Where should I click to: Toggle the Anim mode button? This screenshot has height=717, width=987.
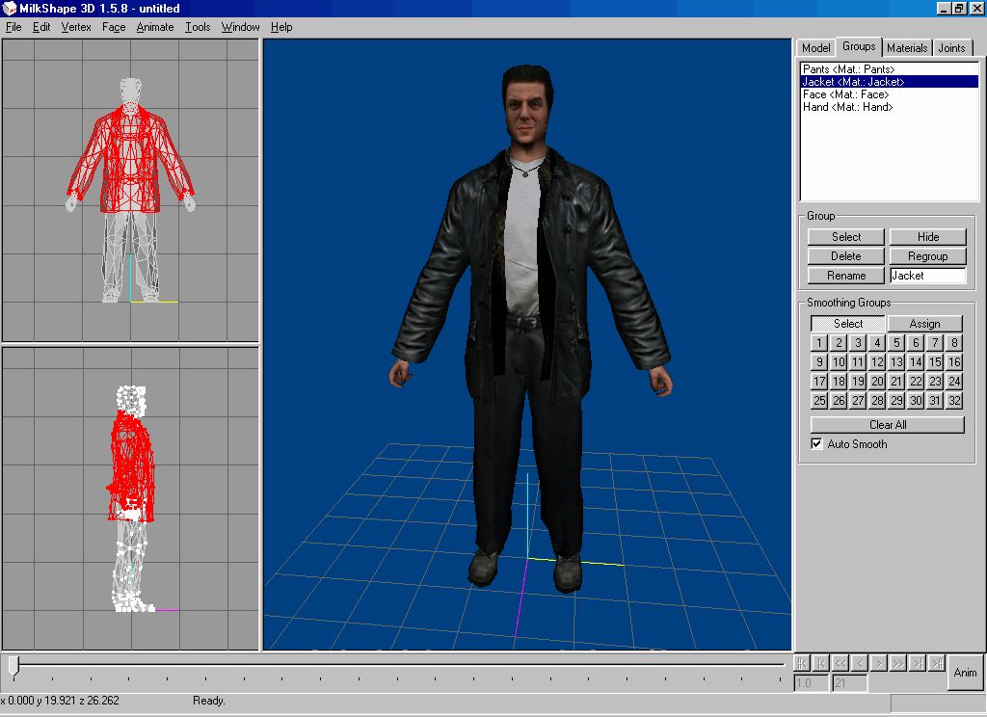click(x=965, y=673)
